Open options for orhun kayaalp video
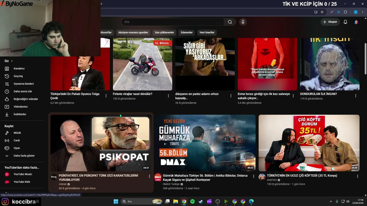 (231, 96)
